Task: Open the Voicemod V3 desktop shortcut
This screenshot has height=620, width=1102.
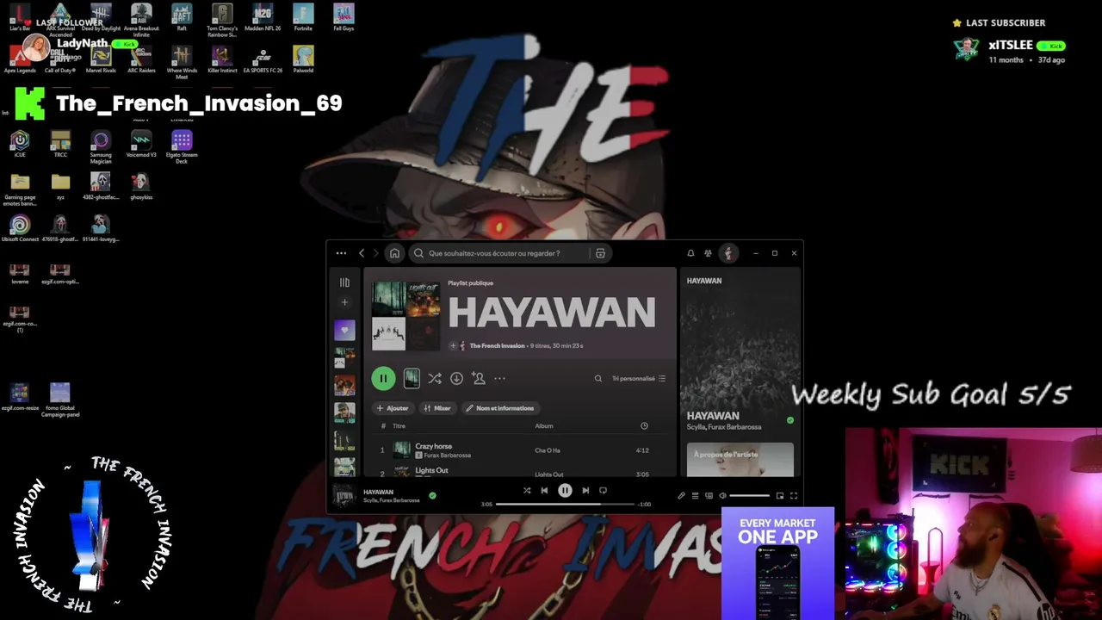Action: click(141, 144)
